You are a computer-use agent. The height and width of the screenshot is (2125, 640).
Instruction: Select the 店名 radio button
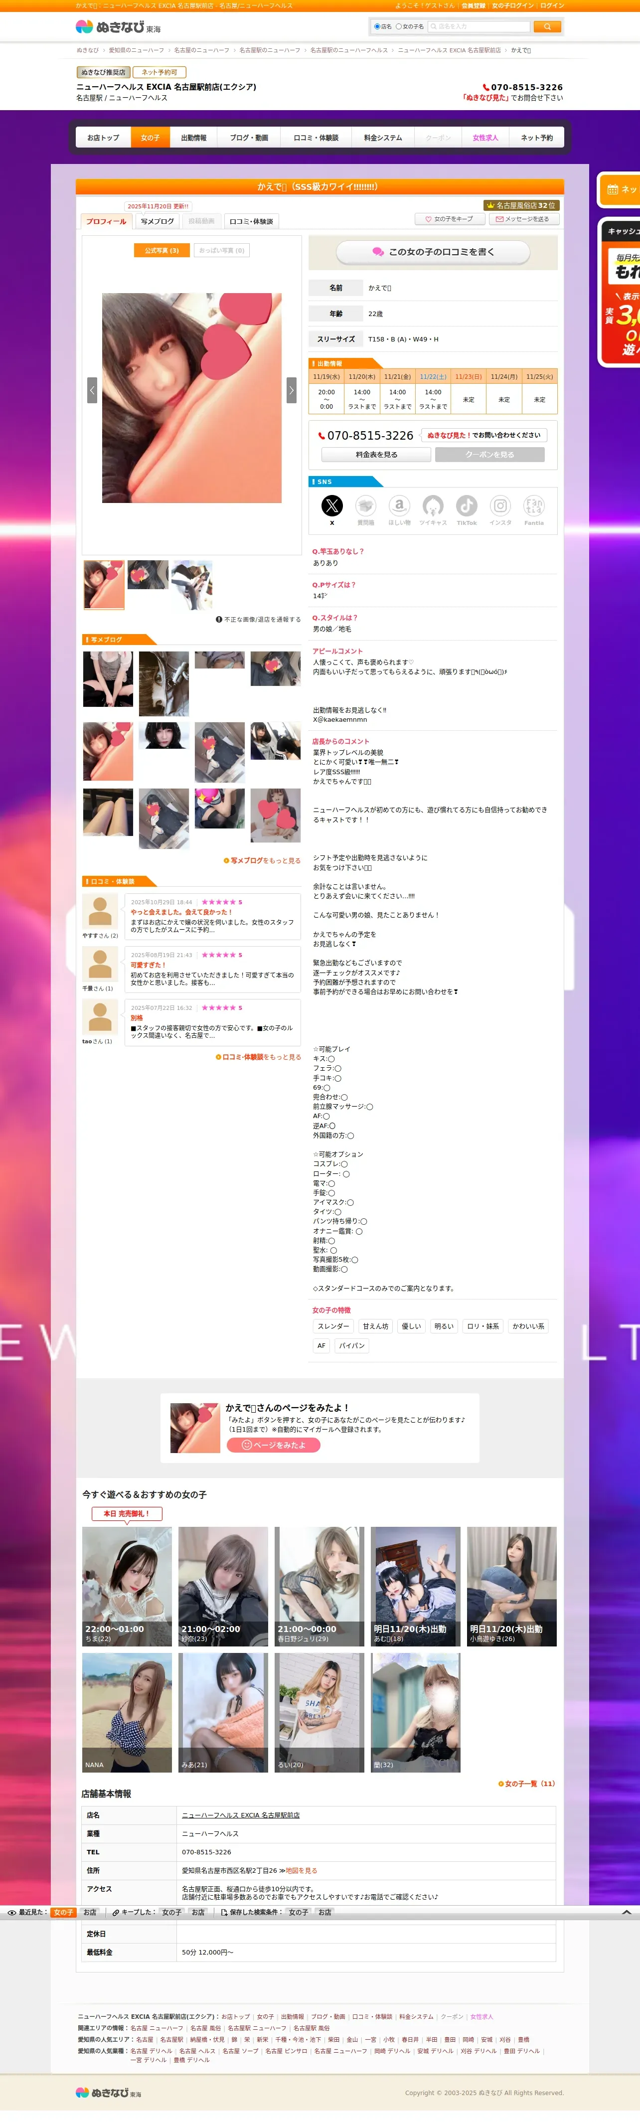[377, 26]
